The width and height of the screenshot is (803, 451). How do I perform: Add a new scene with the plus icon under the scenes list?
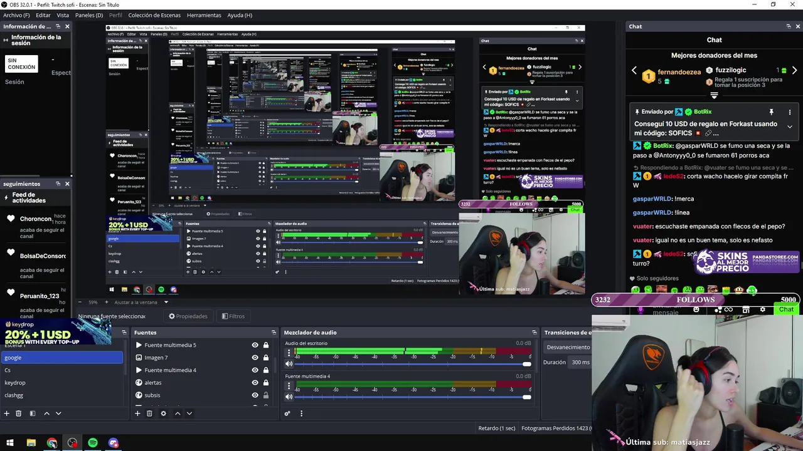point(7,413)
